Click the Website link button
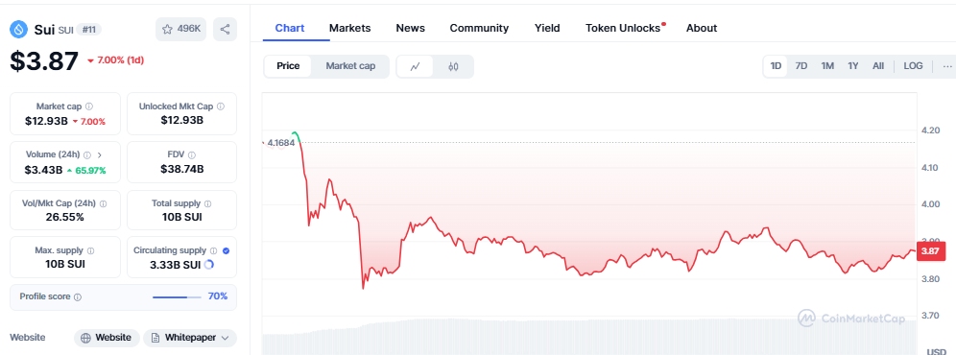The width and height of the screenshot is (956, 355). (x=107, y=338)
